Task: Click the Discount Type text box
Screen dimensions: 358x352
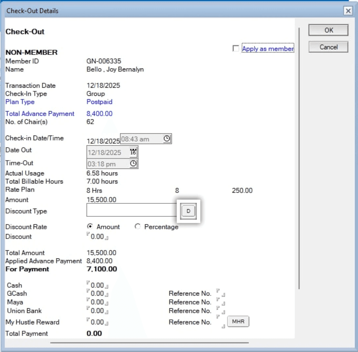Action: (132, 210)
